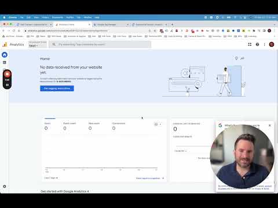This screenshot has height=208, width=278.
Task: Select the Users metric on overview card
Action: coord(47,126)
